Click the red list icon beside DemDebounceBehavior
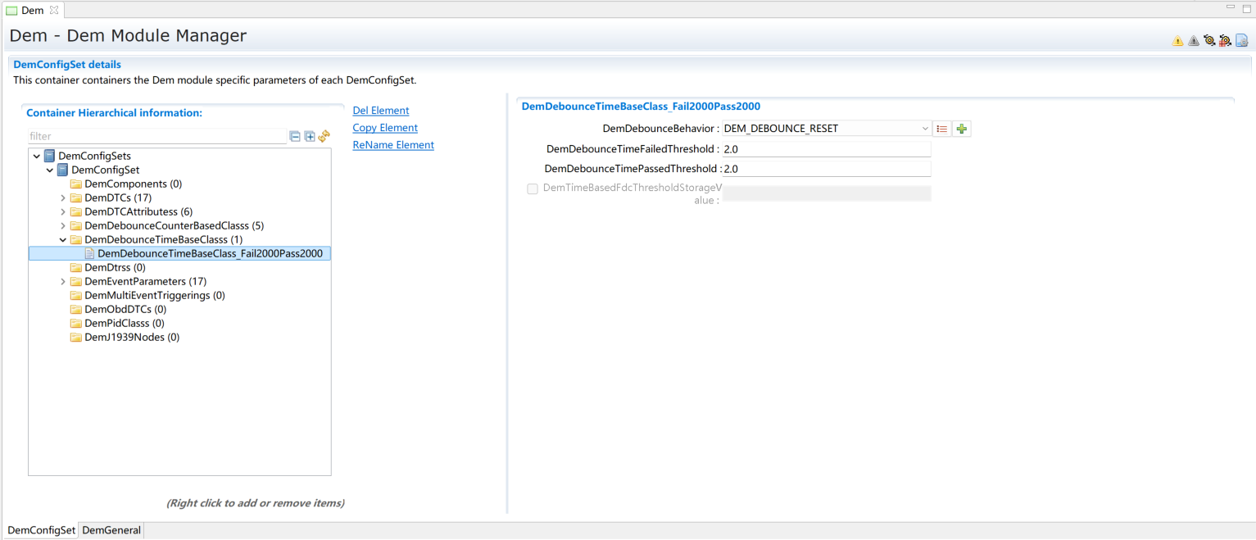This screenshot has width=1256, height=540. click(942, 129)
